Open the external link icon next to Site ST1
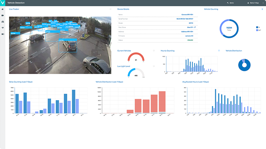 [195, 27]
